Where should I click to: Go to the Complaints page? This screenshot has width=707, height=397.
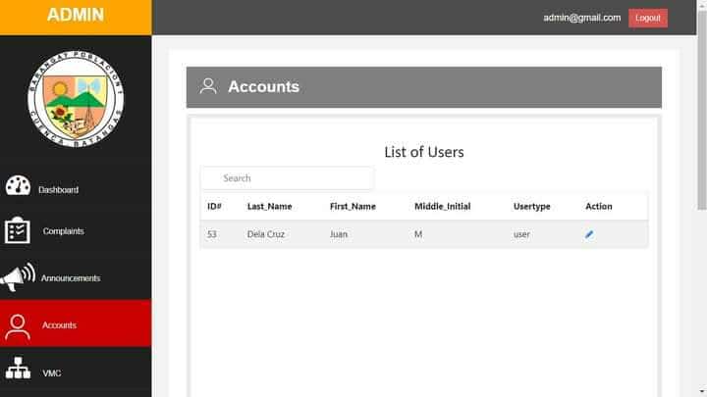pos(63,231)
